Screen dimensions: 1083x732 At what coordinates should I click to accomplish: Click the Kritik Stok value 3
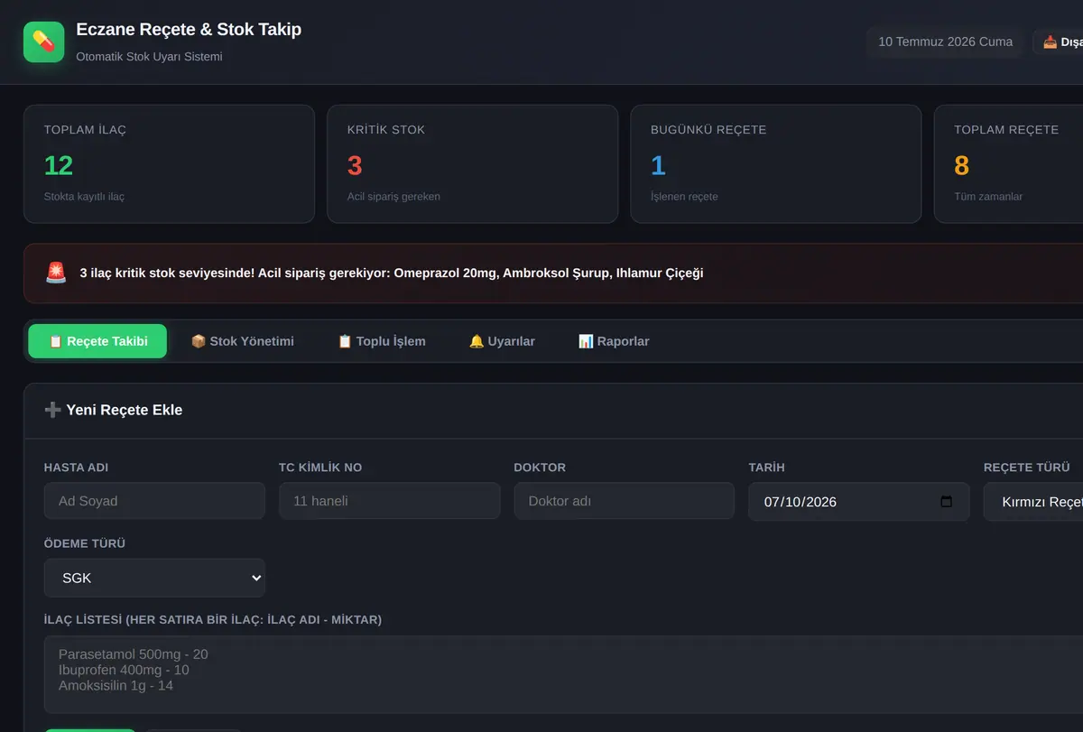pyautogui.click(x=355, y=165)
